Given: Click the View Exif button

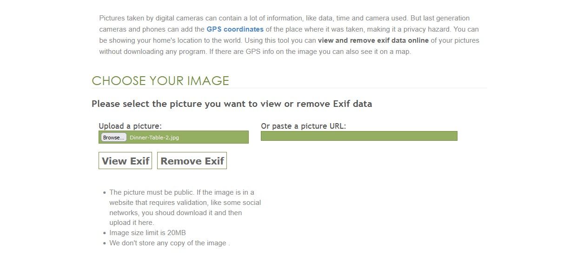Looking at the screenshot, I should coord(125,161).
